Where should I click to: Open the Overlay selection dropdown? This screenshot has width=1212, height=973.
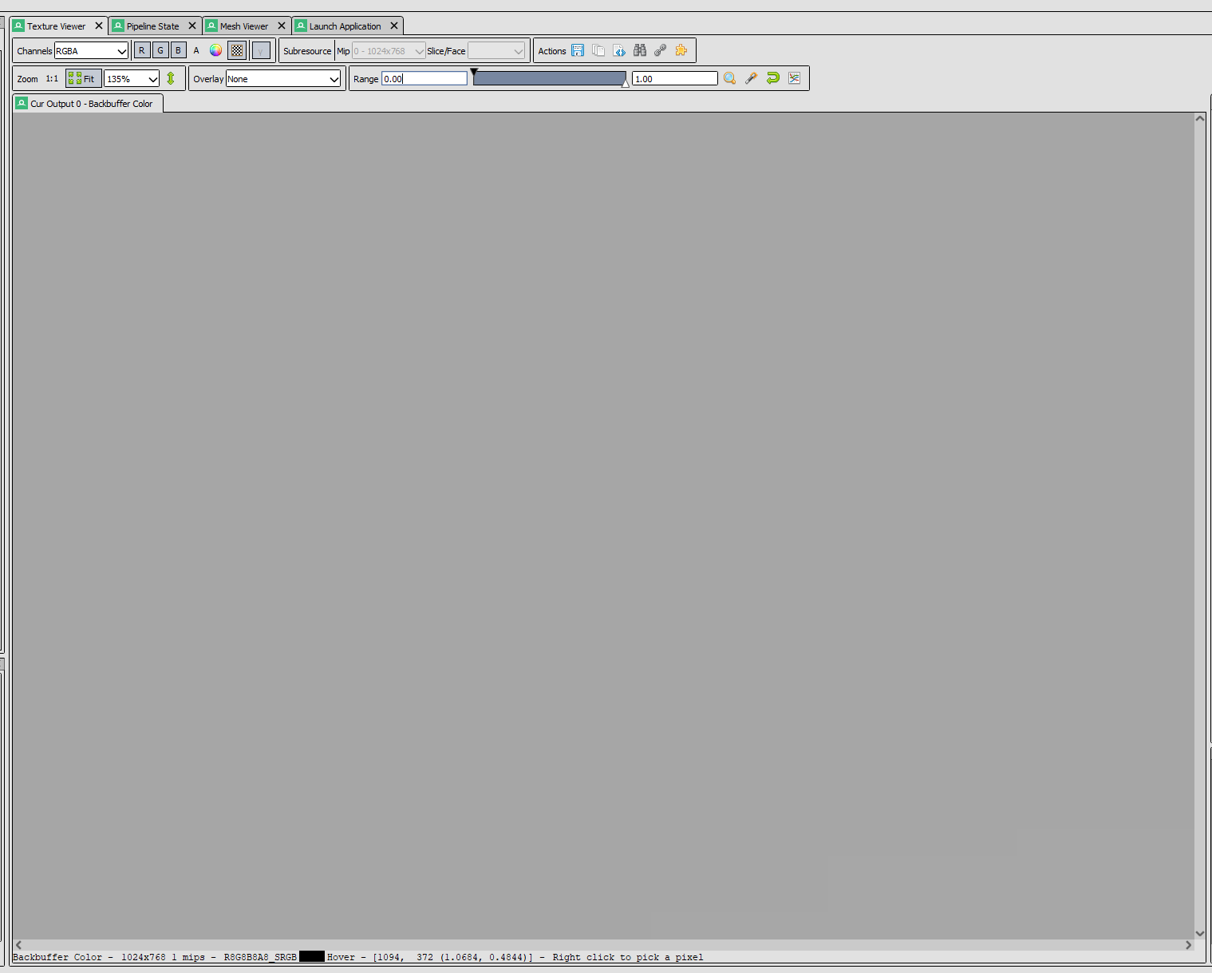[283, 78]
